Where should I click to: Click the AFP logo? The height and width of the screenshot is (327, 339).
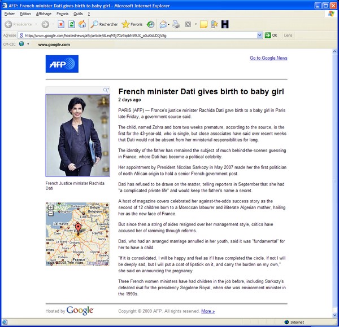(62, 64)
